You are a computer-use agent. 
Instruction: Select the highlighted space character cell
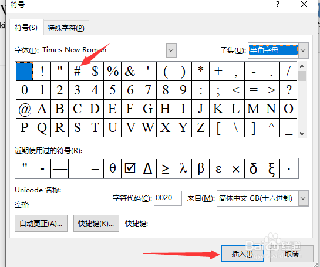25,72
